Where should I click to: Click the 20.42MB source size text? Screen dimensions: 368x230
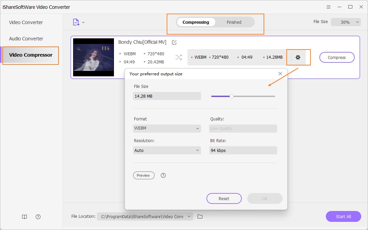[156, 62]
